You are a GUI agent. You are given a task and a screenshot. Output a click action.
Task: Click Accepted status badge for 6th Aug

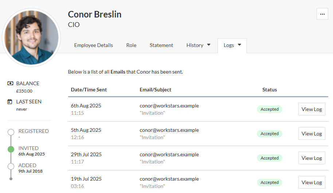[x=269, y=109]
